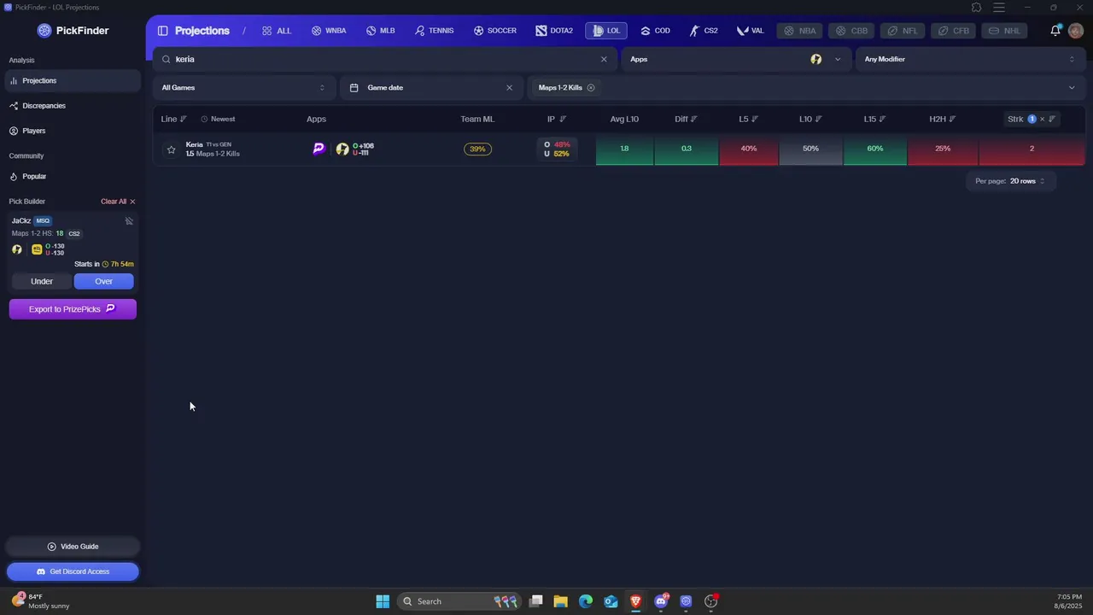Image resolution: width=1093 pixels, height=615 pixels.
Task: Select Under for the JaCkz pick
Action: click(42, 281)
